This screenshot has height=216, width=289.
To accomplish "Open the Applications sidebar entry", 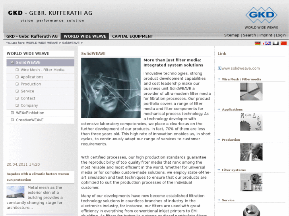I will point(32,77).
